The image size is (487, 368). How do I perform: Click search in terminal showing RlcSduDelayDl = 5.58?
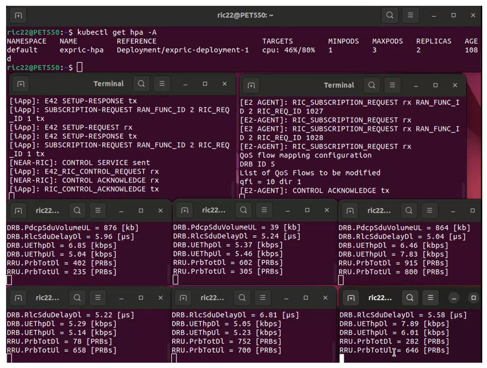pos(410,298)
